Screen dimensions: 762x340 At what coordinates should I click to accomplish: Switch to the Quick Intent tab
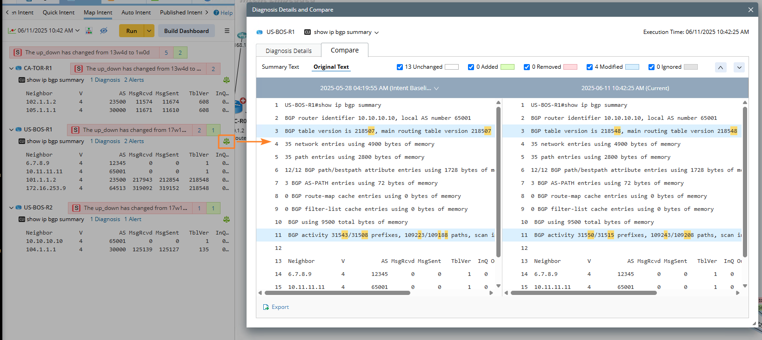[59, 13]
